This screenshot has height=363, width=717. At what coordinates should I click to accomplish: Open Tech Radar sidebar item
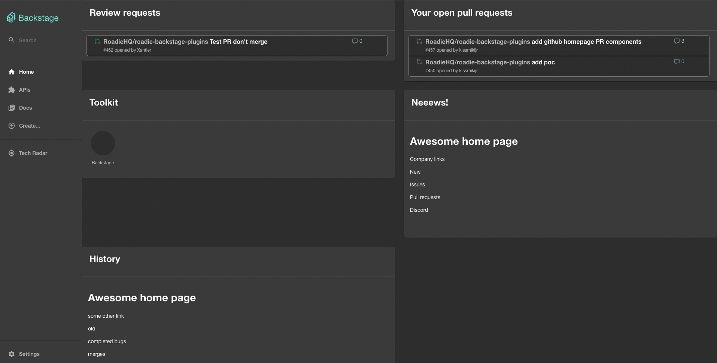pyautogui.click(x=41, y=153)
